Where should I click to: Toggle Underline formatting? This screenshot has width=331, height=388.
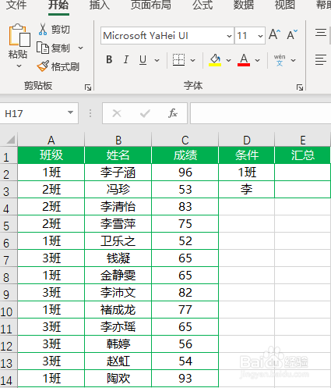143,60
